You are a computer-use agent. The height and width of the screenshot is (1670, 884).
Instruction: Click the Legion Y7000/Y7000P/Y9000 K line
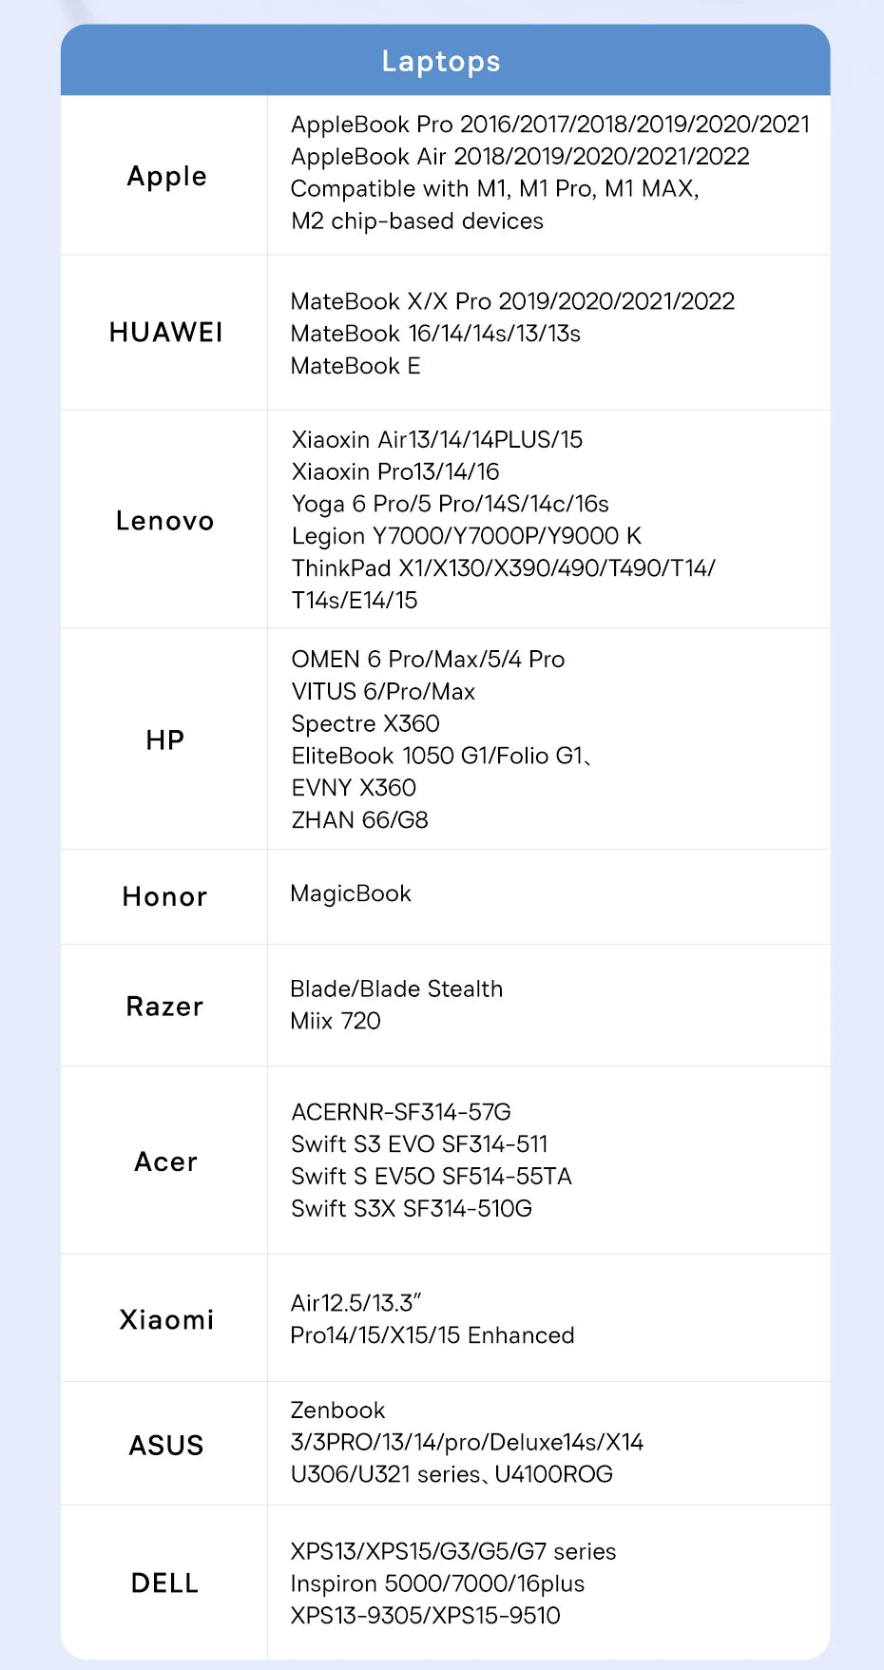coord(466,536)
